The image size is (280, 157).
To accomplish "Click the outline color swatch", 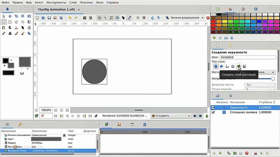I will coord(5,61).
